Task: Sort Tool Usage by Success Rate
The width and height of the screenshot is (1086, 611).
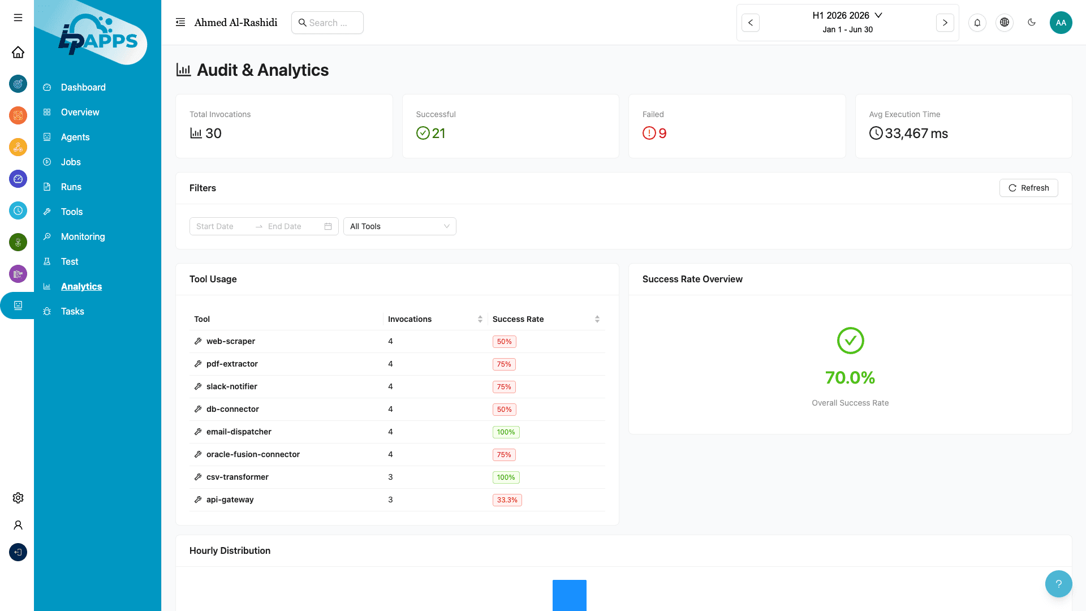Action: click(597, 319)
